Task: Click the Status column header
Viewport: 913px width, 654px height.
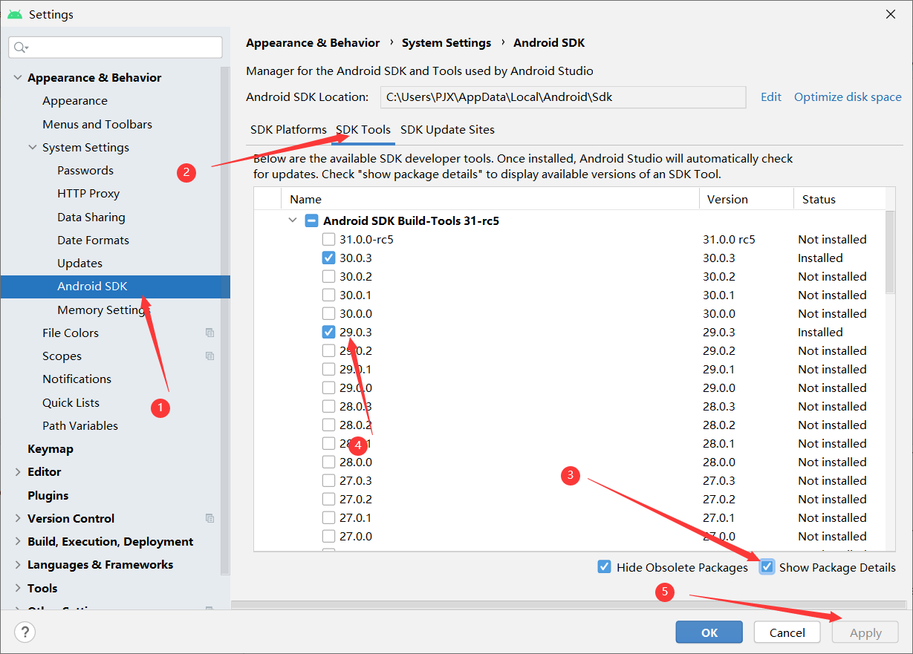Action: (839, 200)
